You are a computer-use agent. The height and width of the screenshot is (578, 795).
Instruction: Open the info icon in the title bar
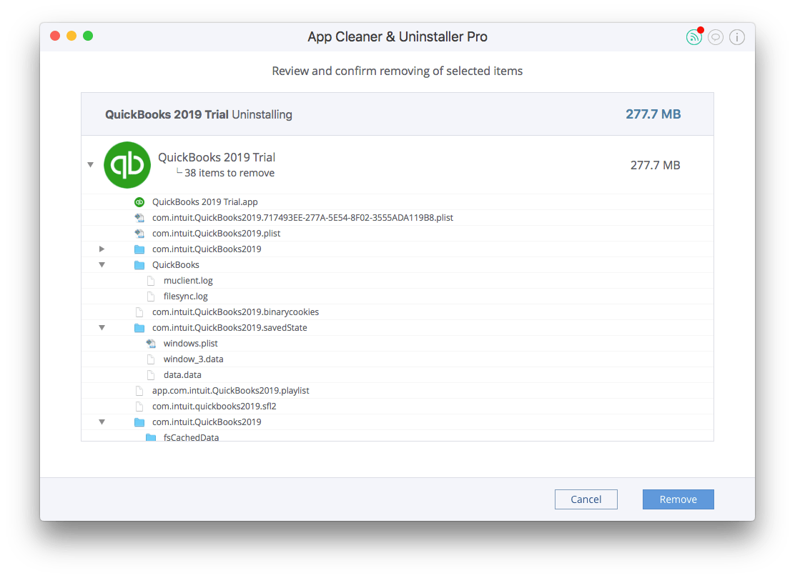736,37
